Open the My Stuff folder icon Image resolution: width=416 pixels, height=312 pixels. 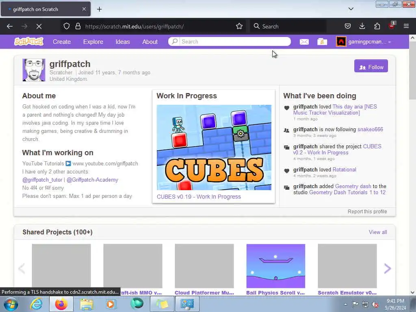click(x=322, y=42)
